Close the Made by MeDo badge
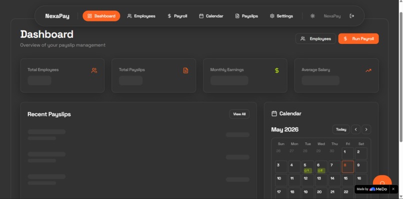The height and width of the screenshot is (199, 403). (x=393, y=189)
